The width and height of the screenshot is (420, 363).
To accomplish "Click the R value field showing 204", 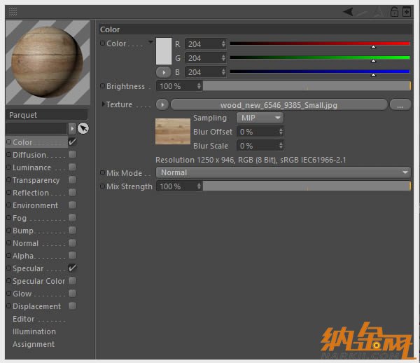I will (x=205, y=44).
